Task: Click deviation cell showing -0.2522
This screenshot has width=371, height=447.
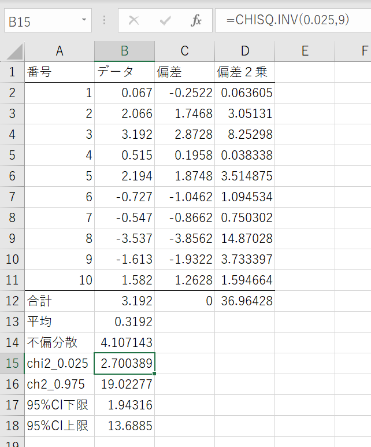Action: 185,93
